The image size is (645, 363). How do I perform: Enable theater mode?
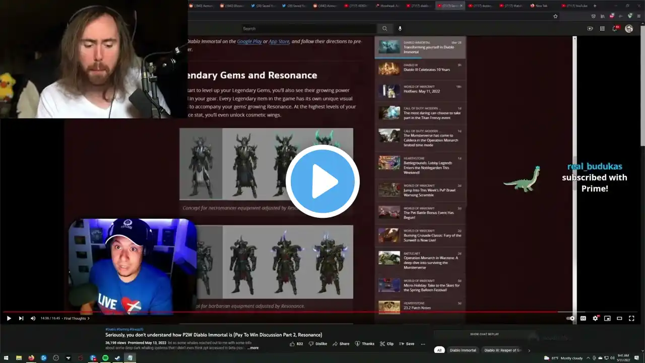(x=619, y=318)
